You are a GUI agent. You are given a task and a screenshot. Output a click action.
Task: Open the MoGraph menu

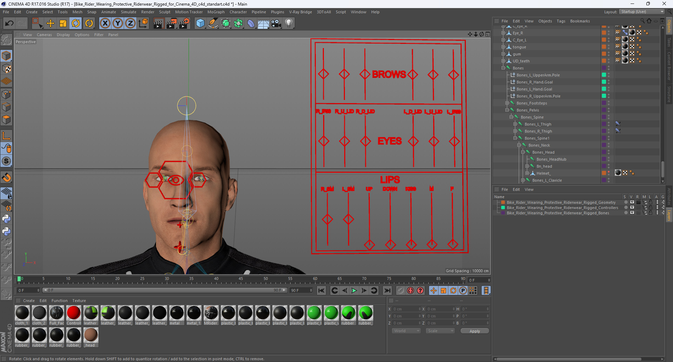[216, 12]
